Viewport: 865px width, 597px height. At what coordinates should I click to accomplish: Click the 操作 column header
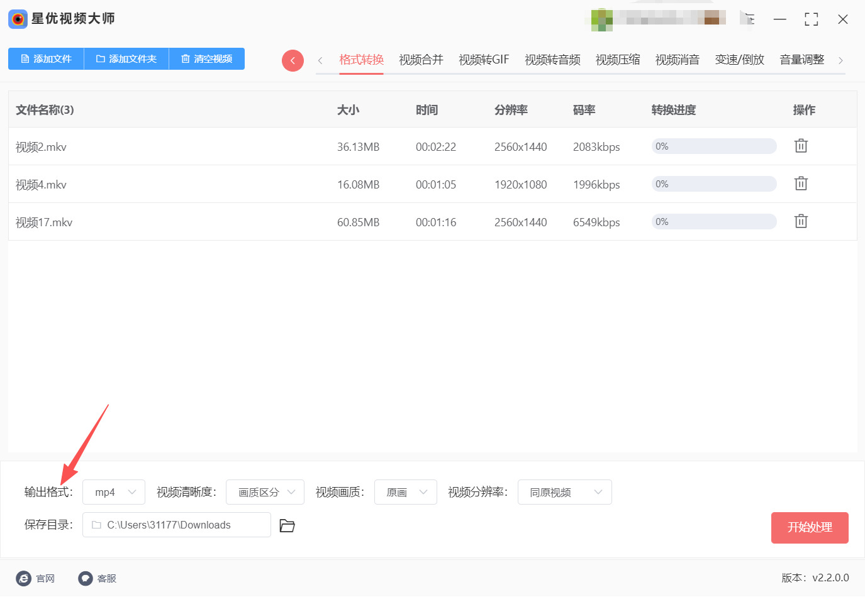coord(804,110)
